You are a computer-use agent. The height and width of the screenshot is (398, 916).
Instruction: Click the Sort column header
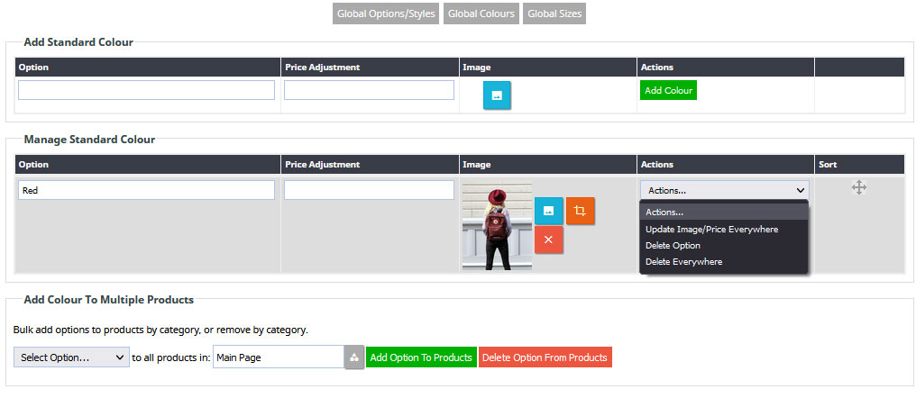pyautogui.click(x=859, y=165)
